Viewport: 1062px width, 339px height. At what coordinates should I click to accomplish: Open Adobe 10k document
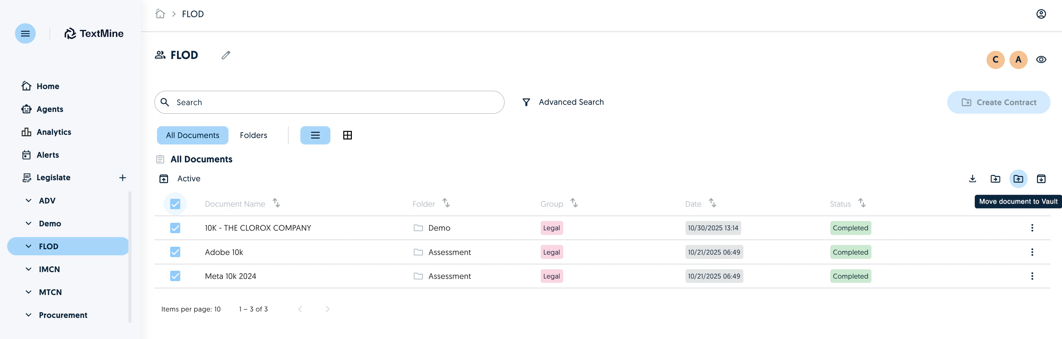click(x=224, y=252)
